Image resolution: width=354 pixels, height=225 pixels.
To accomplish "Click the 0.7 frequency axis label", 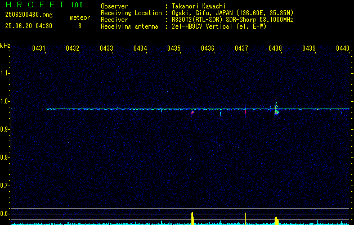I will point(5,186).
